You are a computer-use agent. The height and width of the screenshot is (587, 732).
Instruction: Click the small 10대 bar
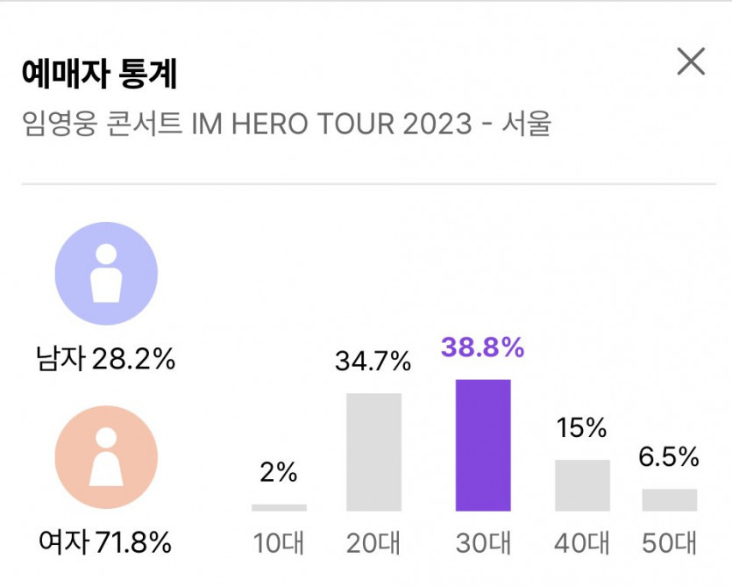click(279, 507)
